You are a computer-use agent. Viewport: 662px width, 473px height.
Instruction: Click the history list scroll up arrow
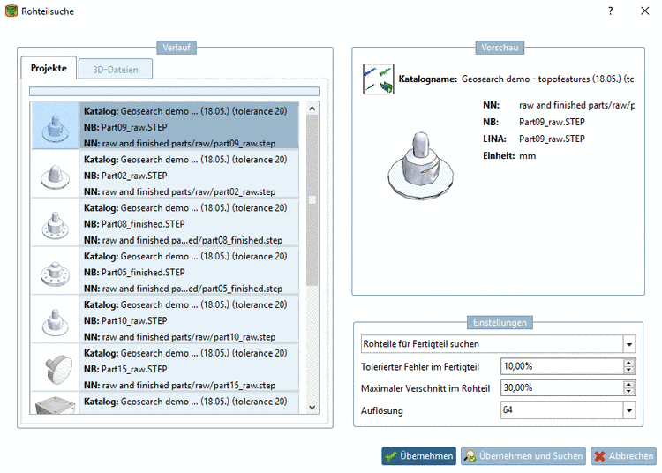pyautogui.click(x=312, y=109)
